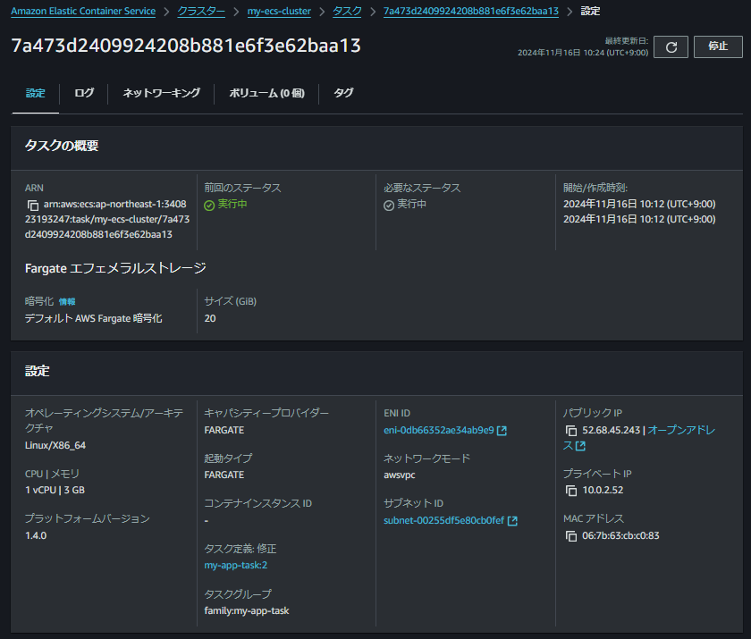Select the 設定 tab
Viewport: 751px width, 639px height.
[36, 93]
